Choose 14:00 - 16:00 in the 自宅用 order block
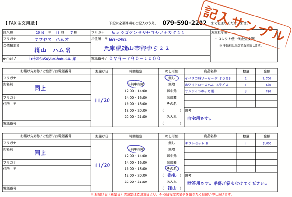The image size is (292, 197). [x=136, y=98]
